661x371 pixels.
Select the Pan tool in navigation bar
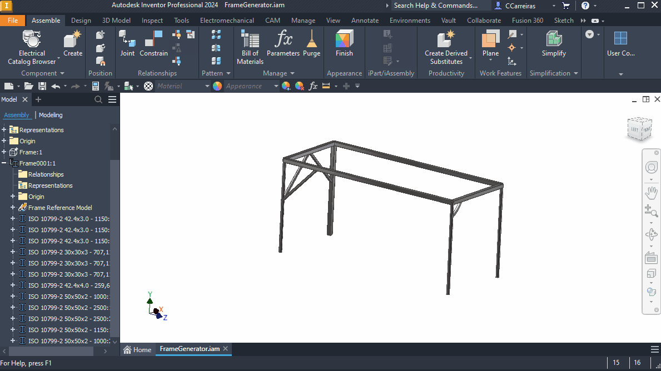coord(651,193)
